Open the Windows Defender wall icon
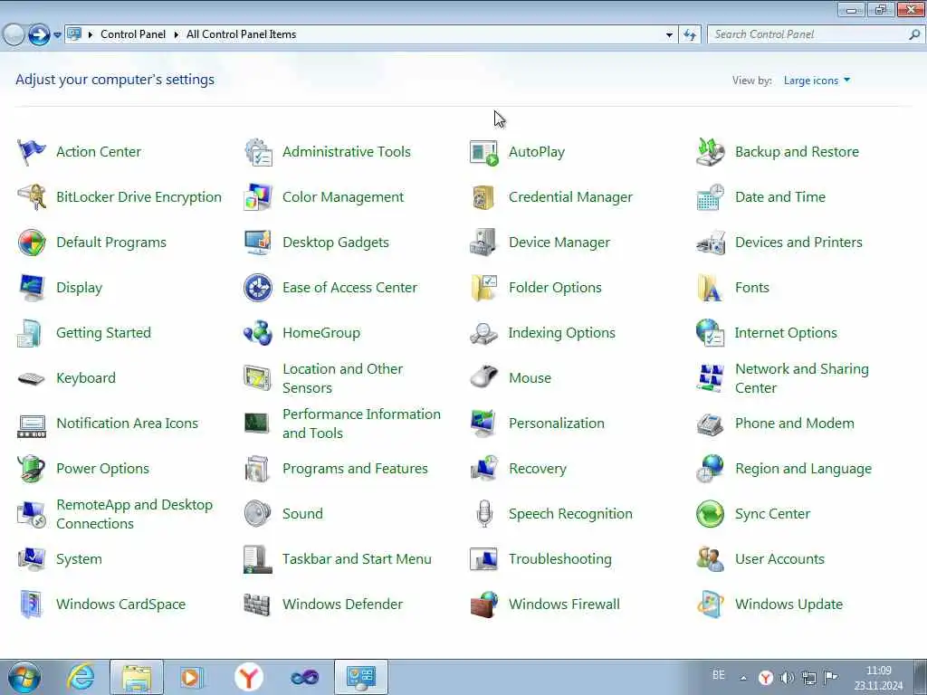 pyautogui.click(x=258, y=605)
